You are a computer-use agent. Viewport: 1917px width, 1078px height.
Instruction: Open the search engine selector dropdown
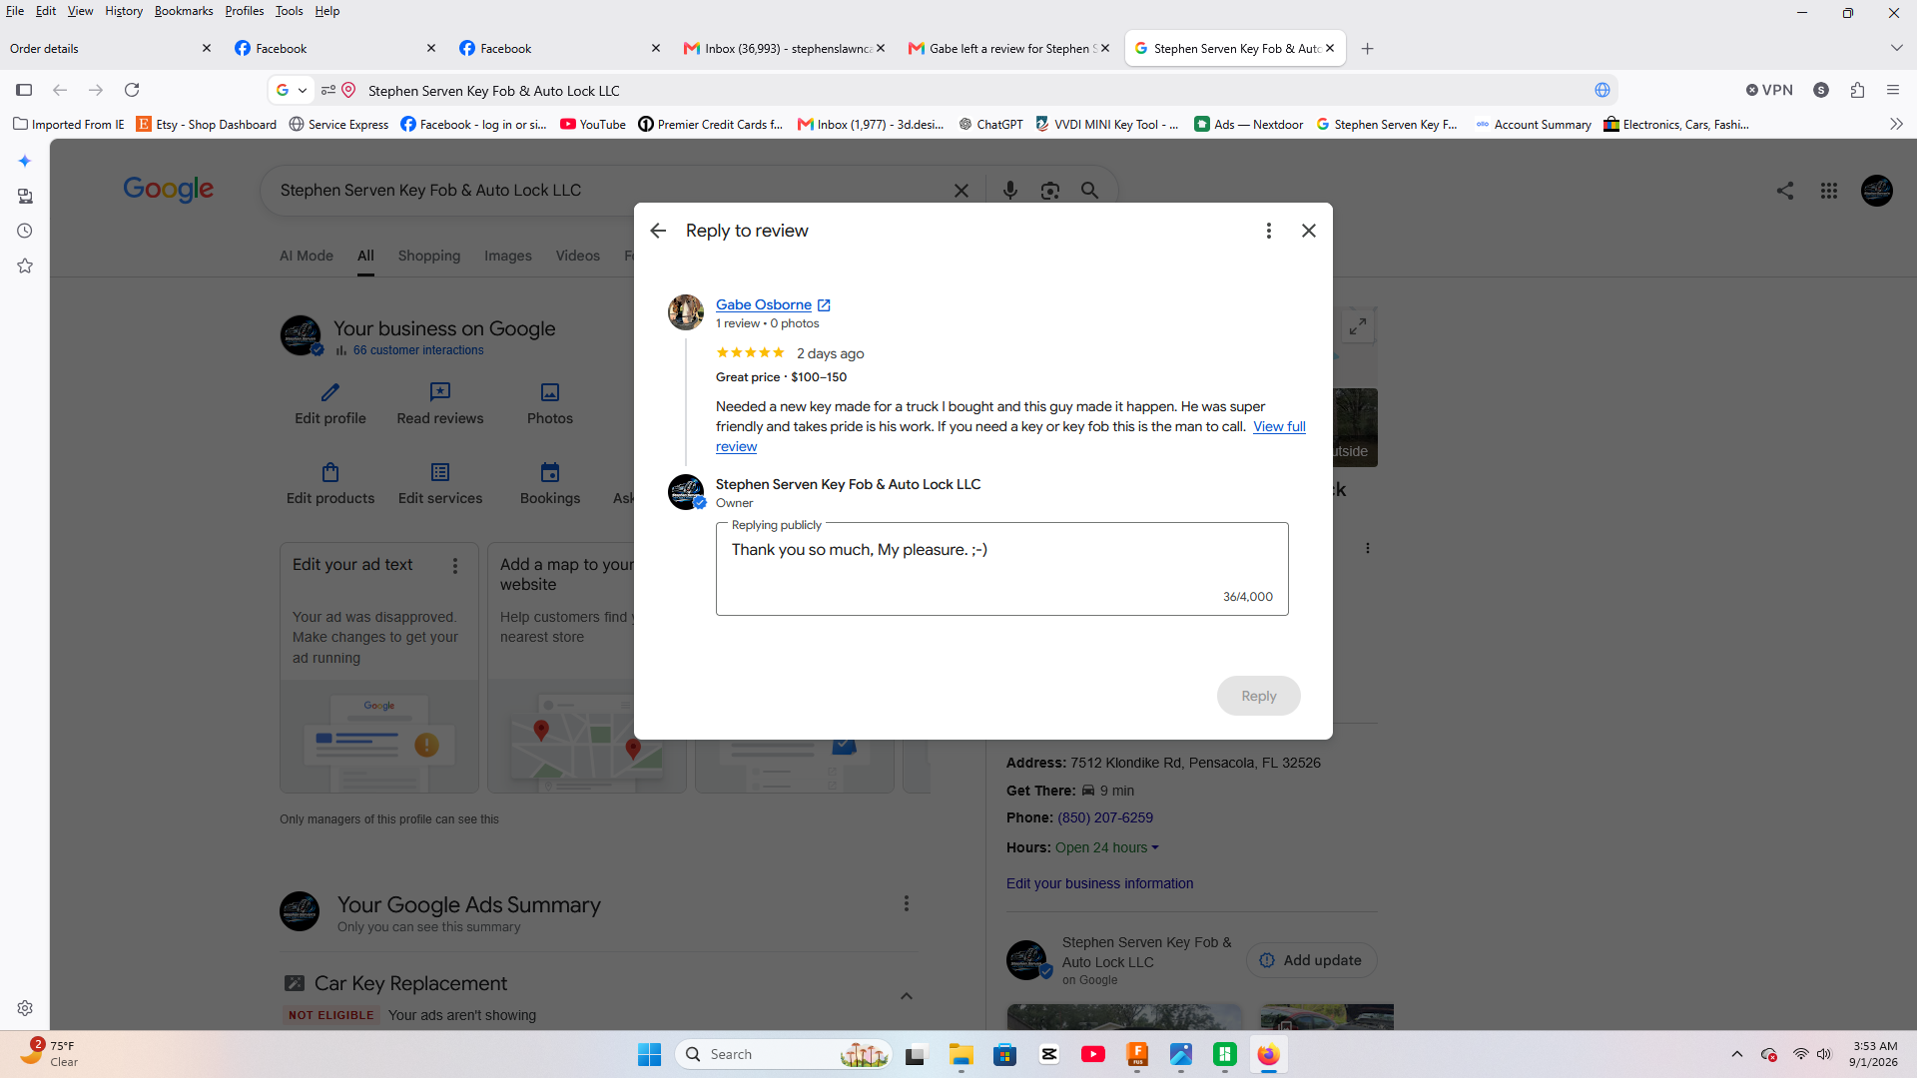[293, 90]
